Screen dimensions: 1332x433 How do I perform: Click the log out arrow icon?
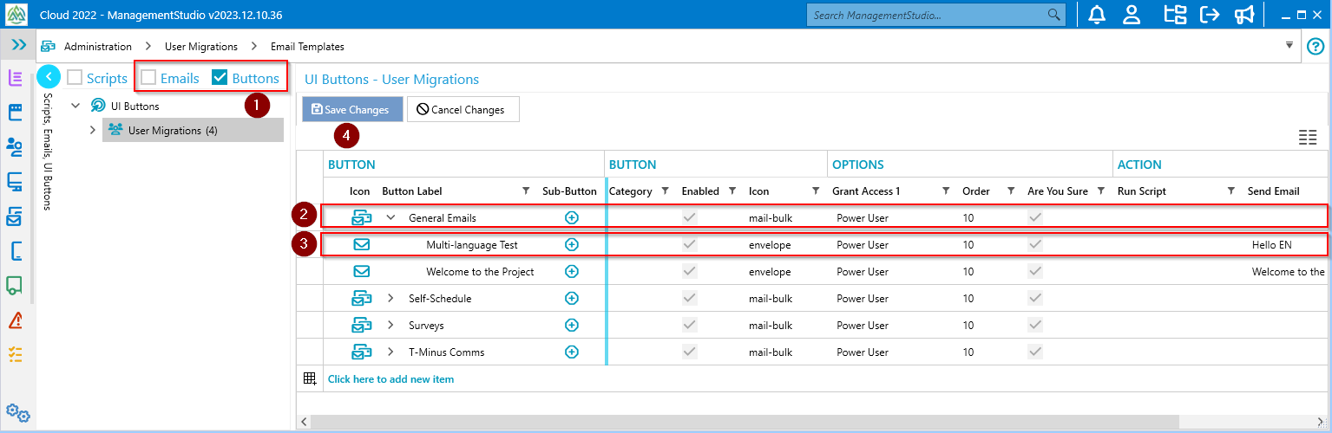(x=1210, y=15)
